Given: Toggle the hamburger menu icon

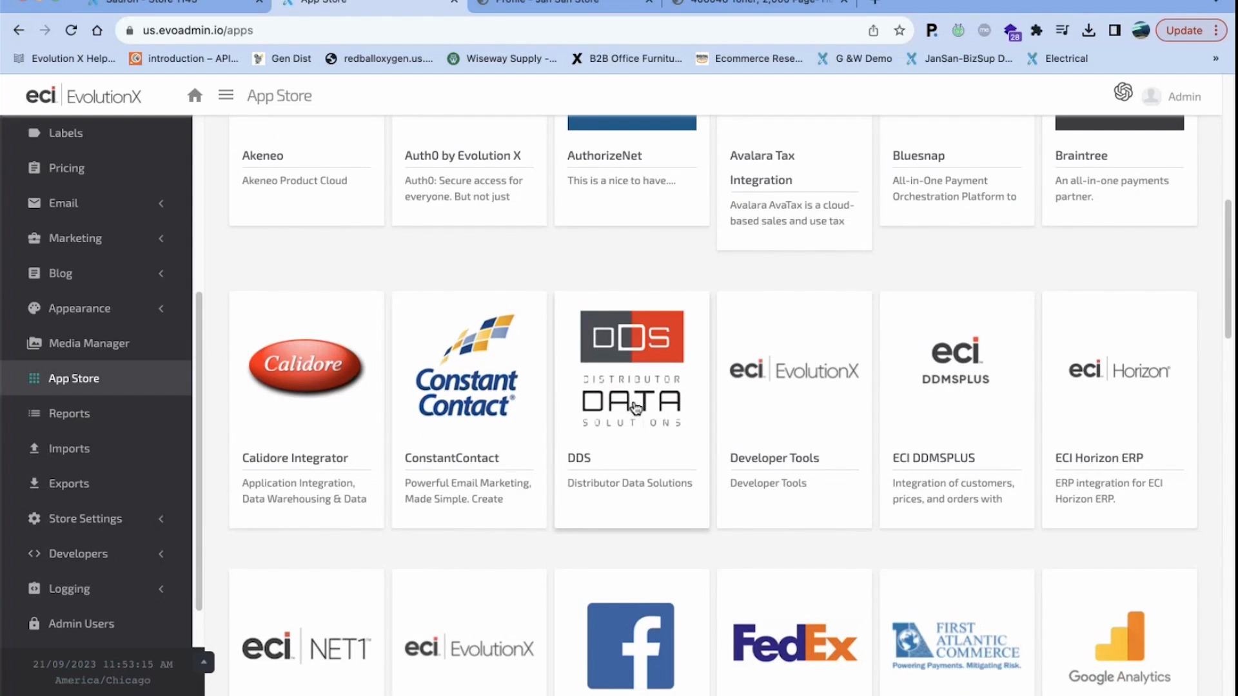Looking at the screenshot, I should 226,95.
